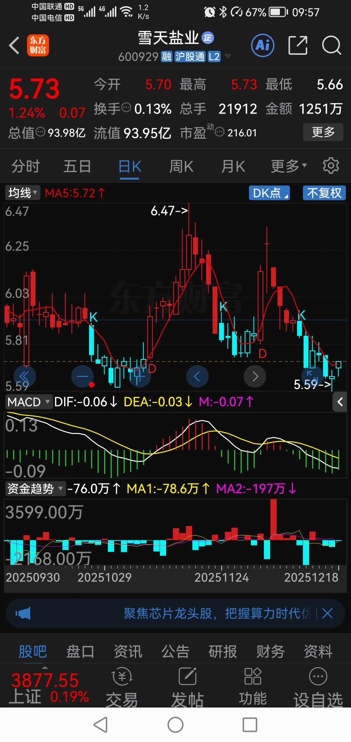Switch to 分时 chart tab
351x742 pixels.
point(26,166)
